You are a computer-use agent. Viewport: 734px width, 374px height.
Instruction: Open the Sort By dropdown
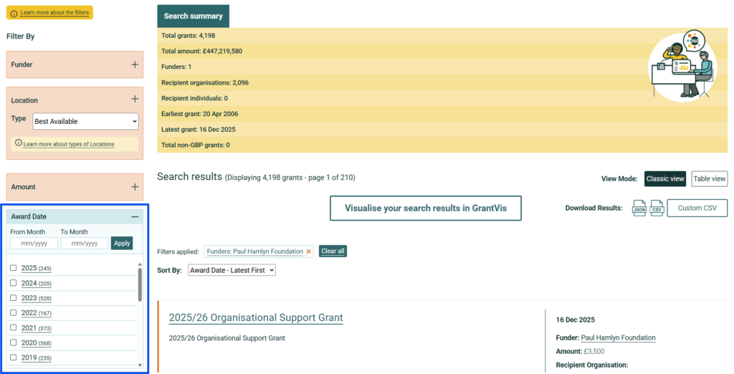(231, 270)
